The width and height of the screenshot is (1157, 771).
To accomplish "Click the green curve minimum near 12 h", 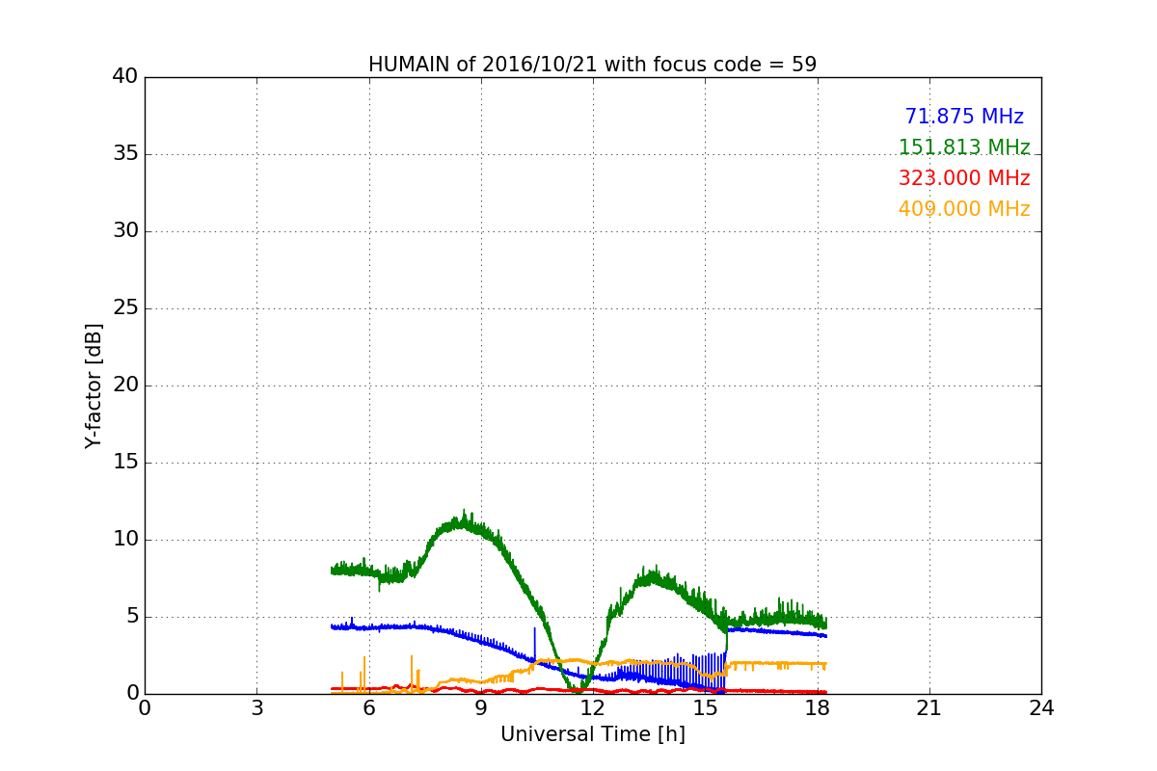I will click(x=578, y=688).
